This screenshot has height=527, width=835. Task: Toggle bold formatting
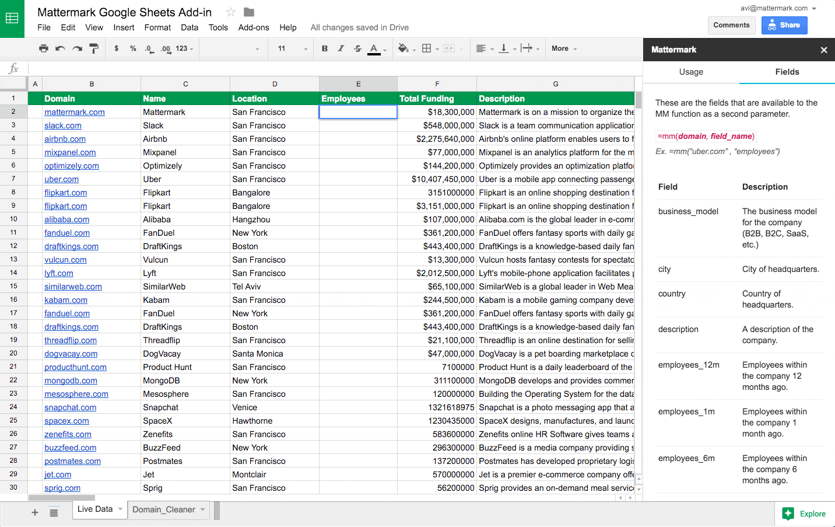[325, 49]
